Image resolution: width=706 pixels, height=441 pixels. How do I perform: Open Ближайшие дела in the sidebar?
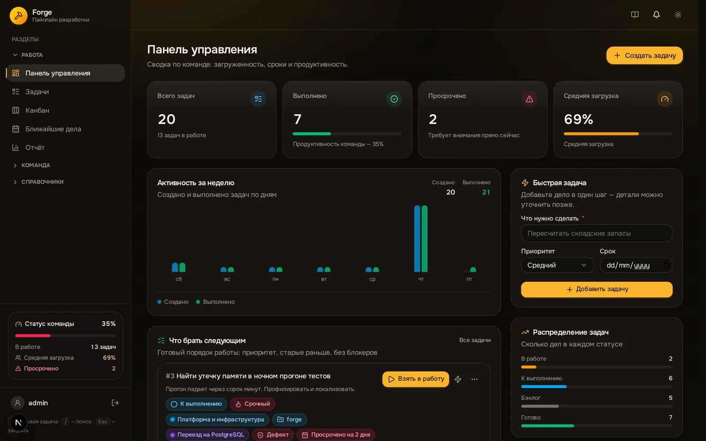tap(65, 129)
